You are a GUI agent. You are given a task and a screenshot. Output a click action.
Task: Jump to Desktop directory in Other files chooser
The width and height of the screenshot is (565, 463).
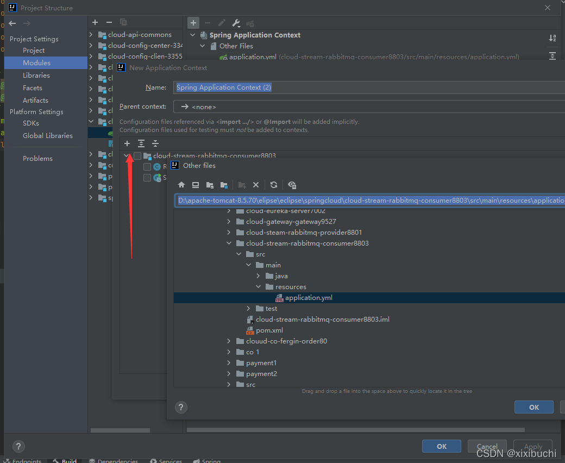[x=195, y=185]
